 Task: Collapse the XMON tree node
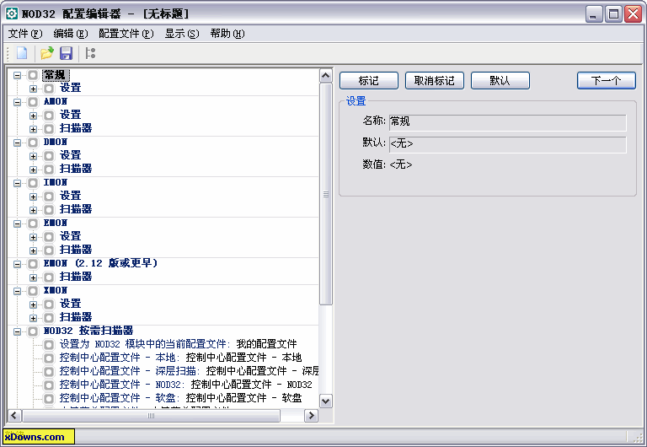click(x=17, y=291)
